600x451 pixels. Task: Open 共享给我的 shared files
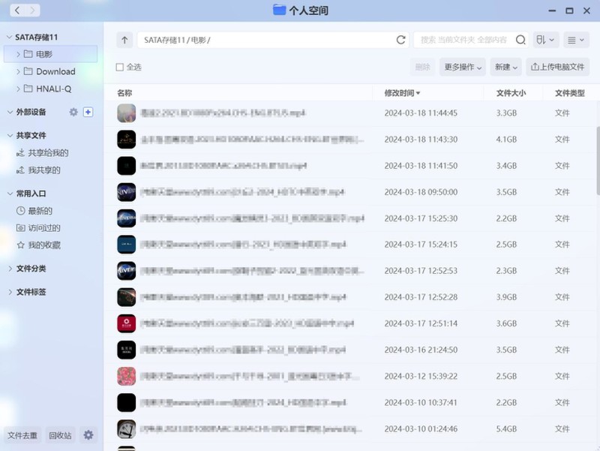[x=42, y=153]
